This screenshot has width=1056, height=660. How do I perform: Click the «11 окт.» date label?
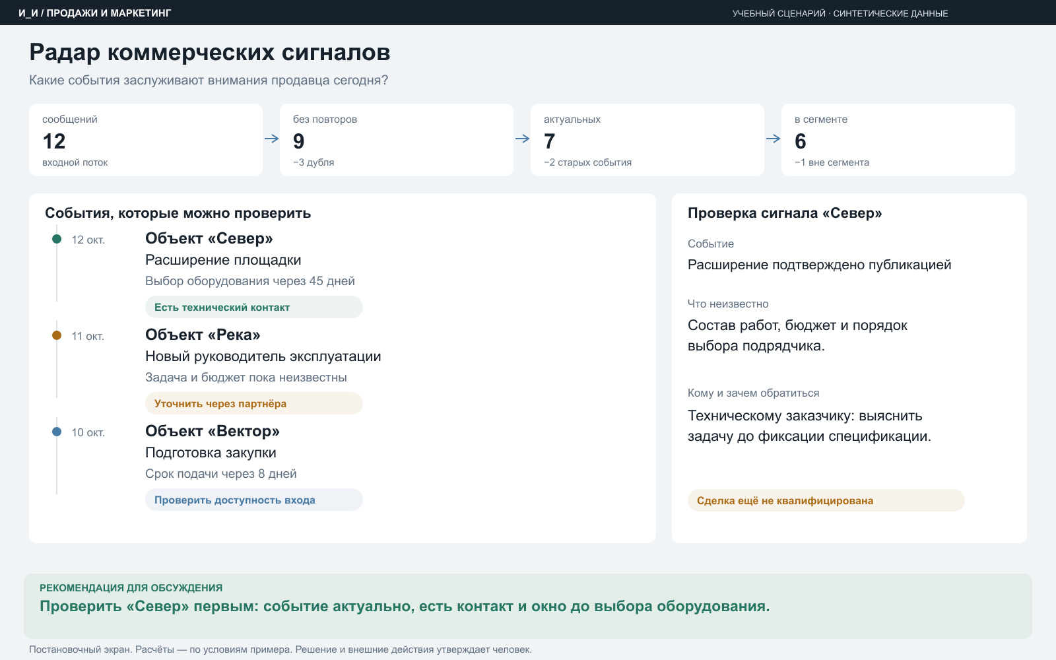point(88,336)
